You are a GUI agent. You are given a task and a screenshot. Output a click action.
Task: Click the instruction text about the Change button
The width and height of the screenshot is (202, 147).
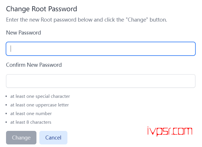(86, 20)
